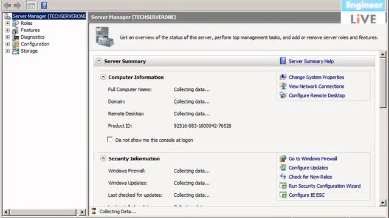Screen dimensions: 389x218
Task: Expand the Storage tree node
Action: coord(8,51)
